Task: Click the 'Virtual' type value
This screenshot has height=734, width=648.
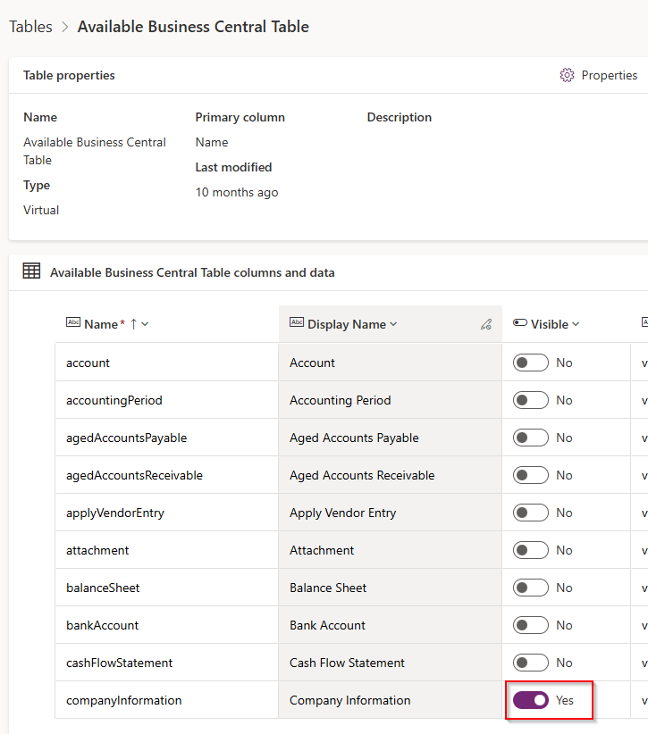Action: [41, 210]
